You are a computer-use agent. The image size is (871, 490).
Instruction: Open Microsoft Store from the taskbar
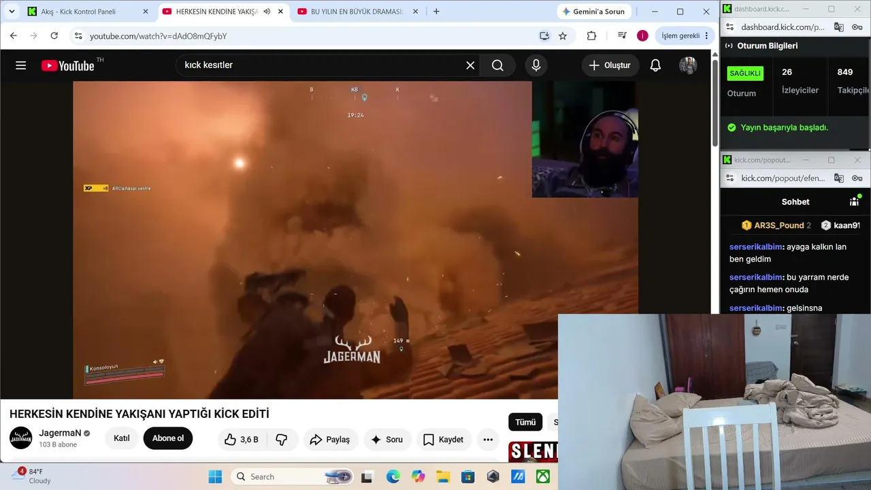coord(467,476)
